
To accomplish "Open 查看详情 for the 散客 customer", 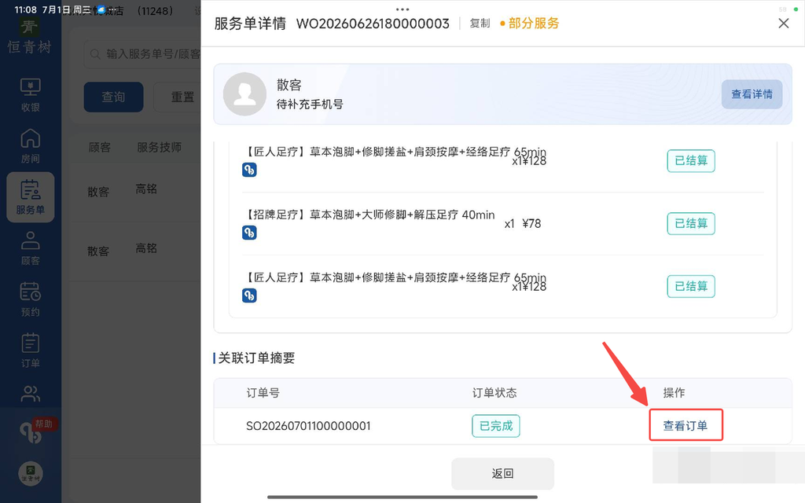I will [752, 94].
